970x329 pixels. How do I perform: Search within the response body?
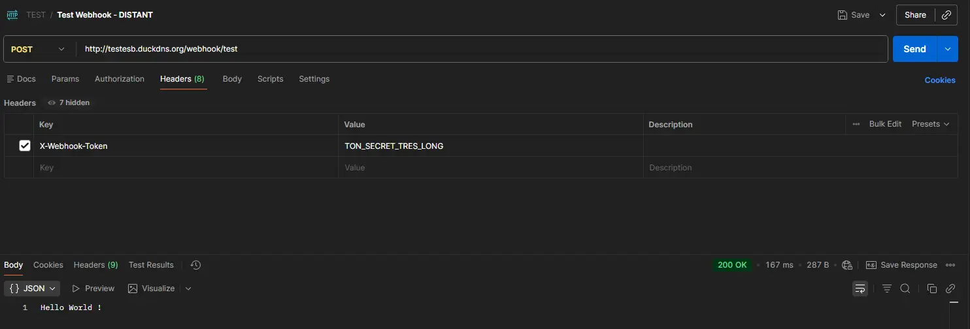point(905,289)
